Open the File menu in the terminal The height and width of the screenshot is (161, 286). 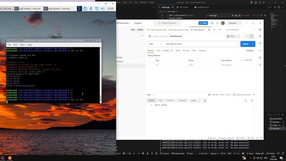[9, 45]
